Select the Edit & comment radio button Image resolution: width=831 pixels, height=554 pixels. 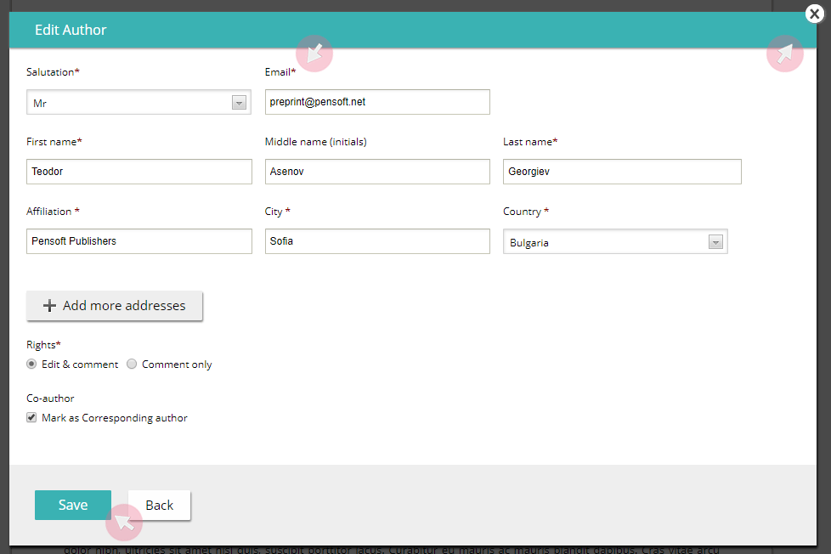click(31, 365)
